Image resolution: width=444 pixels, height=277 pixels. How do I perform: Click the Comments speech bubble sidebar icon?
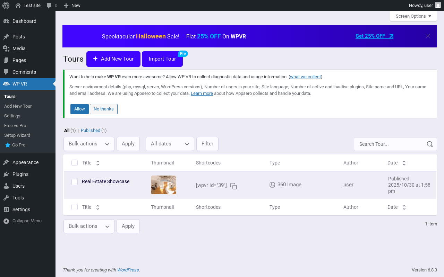point(6,72)
